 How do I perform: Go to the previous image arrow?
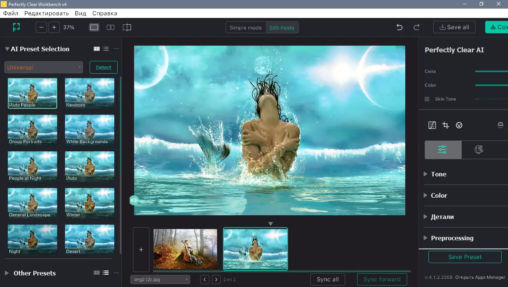pyautogui.click(x=205, y=279)
